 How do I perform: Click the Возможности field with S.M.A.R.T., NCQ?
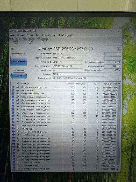point(86,78)
